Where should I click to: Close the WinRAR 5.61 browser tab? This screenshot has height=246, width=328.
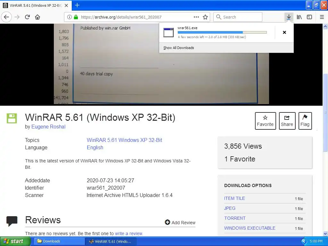pos(66,5)
